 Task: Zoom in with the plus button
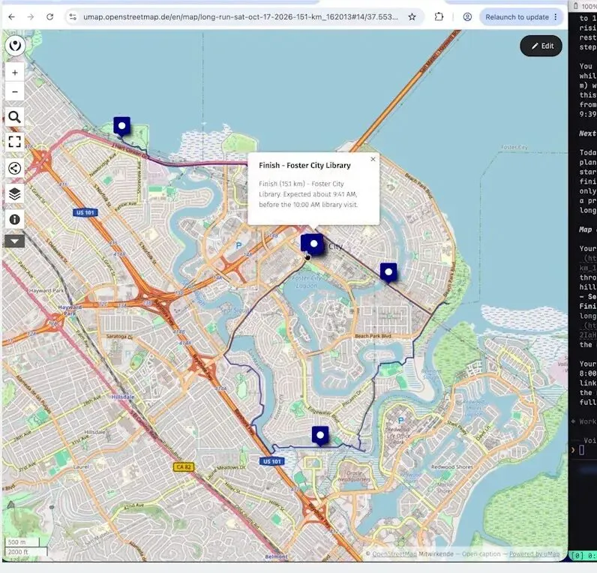point(15,73)
